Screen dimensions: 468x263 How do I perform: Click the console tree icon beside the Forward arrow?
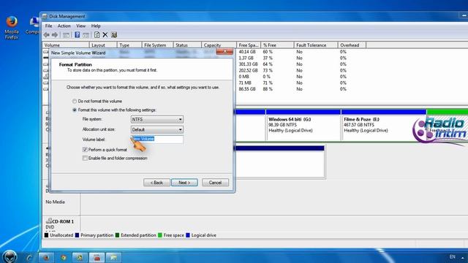pyautogui.click(x=67, y=35)
